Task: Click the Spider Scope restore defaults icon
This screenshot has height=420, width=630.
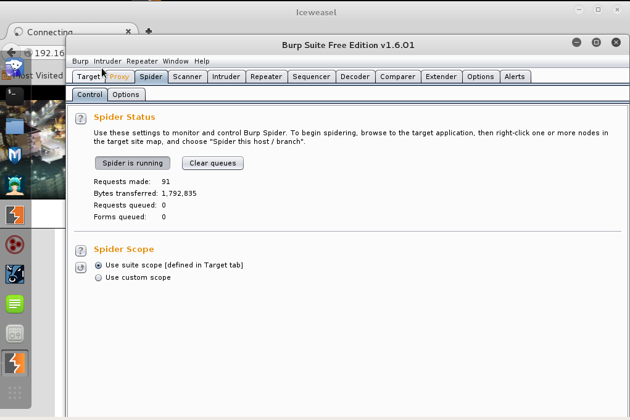Action: pyautogui.click(x=81, y=267)
